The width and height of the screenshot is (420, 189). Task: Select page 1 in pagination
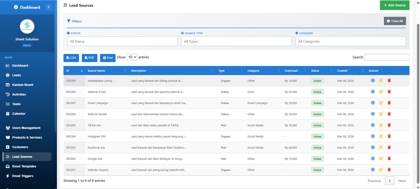pyautogui.click(x=390, y=181)
